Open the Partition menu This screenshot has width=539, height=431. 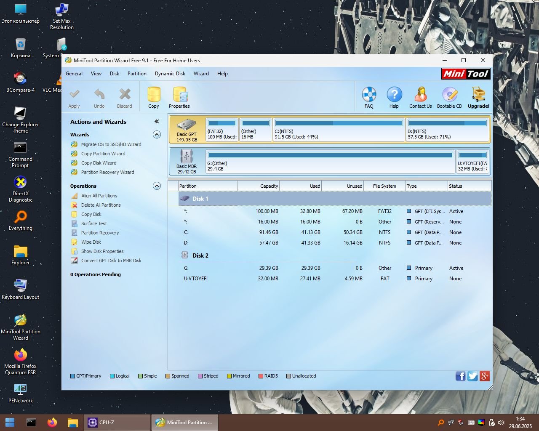[137, 74]
